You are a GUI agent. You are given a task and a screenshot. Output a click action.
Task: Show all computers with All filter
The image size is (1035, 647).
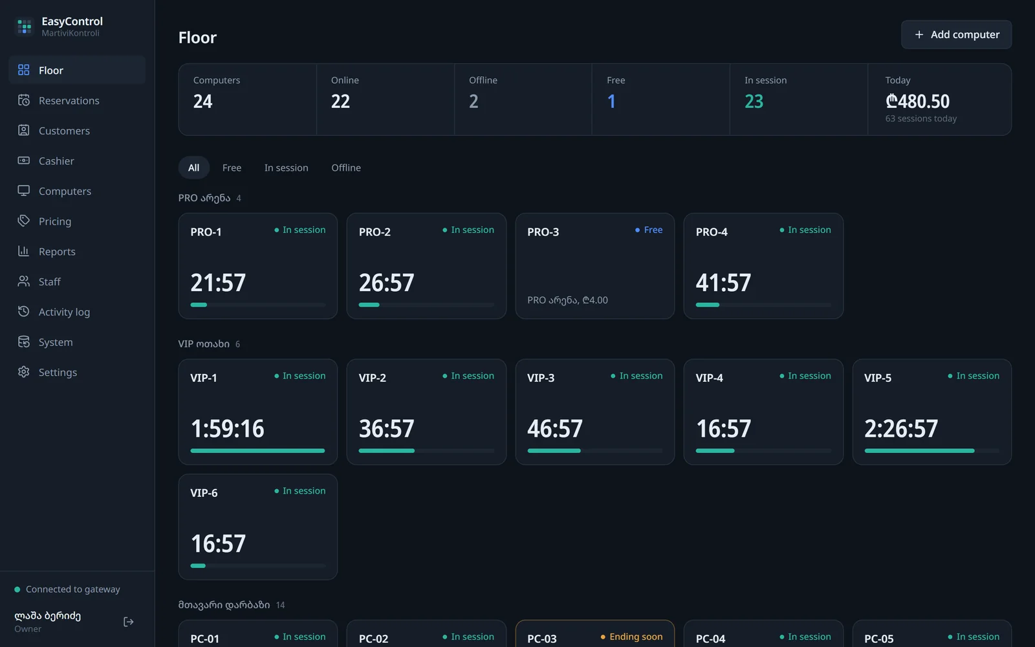point(193,168)
